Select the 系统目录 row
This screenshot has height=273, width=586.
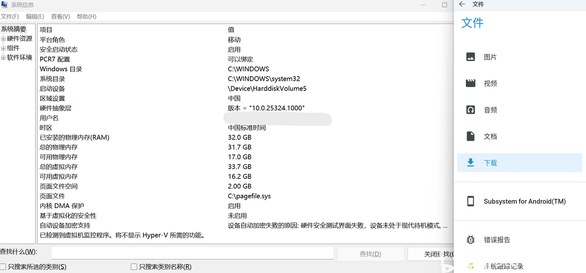click(244, 79)
